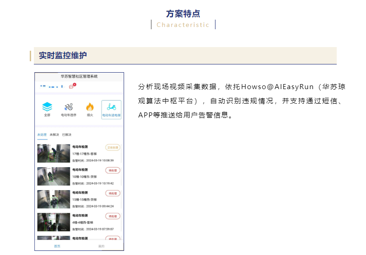Switch to the 未处理 tab
366x255 pixels.
pos(42,135)
